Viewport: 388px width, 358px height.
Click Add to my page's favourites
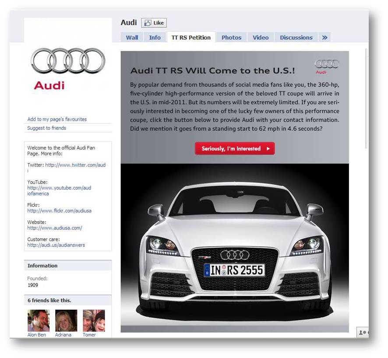click(57, 119)
